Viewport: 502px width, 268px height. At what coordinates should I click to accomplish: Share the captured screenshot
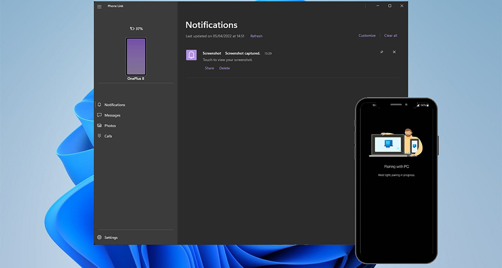pos(209,68)
